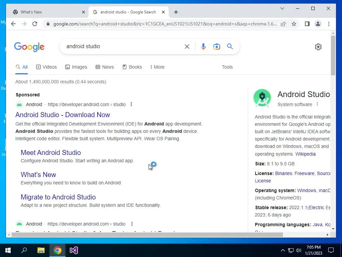Click the Binaries license link
342x257 pixels.
coord(284,173)
